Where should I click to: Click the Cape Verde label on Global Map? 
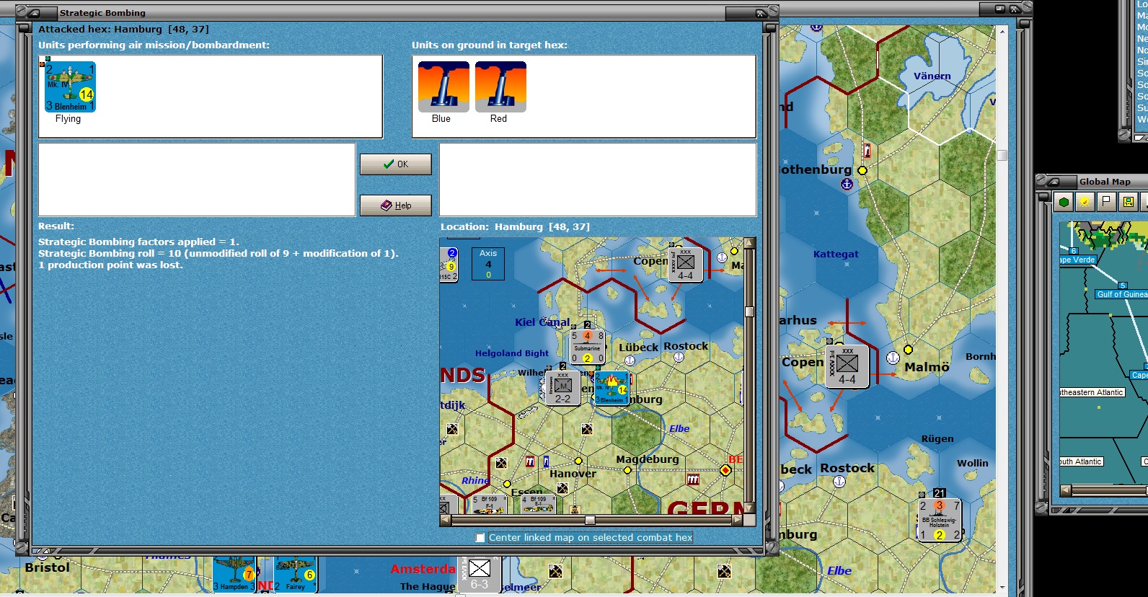(x=1077, y=260)
